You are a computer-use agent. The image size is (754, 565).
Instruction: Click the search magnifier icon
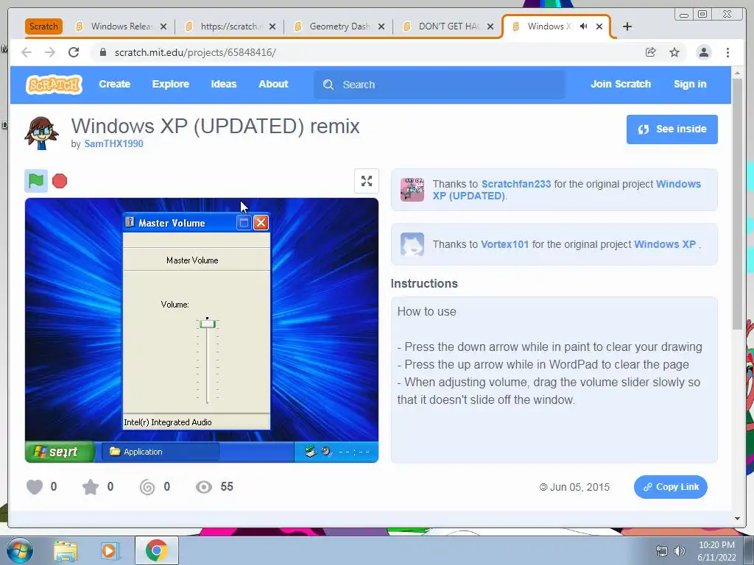pos(328,85)
